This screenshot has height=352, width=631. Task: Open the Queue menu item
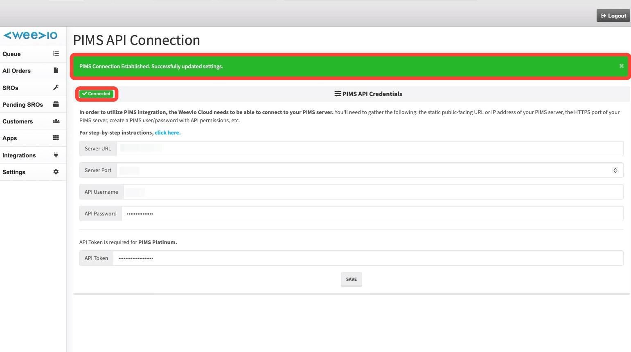(x=33, y=54)
